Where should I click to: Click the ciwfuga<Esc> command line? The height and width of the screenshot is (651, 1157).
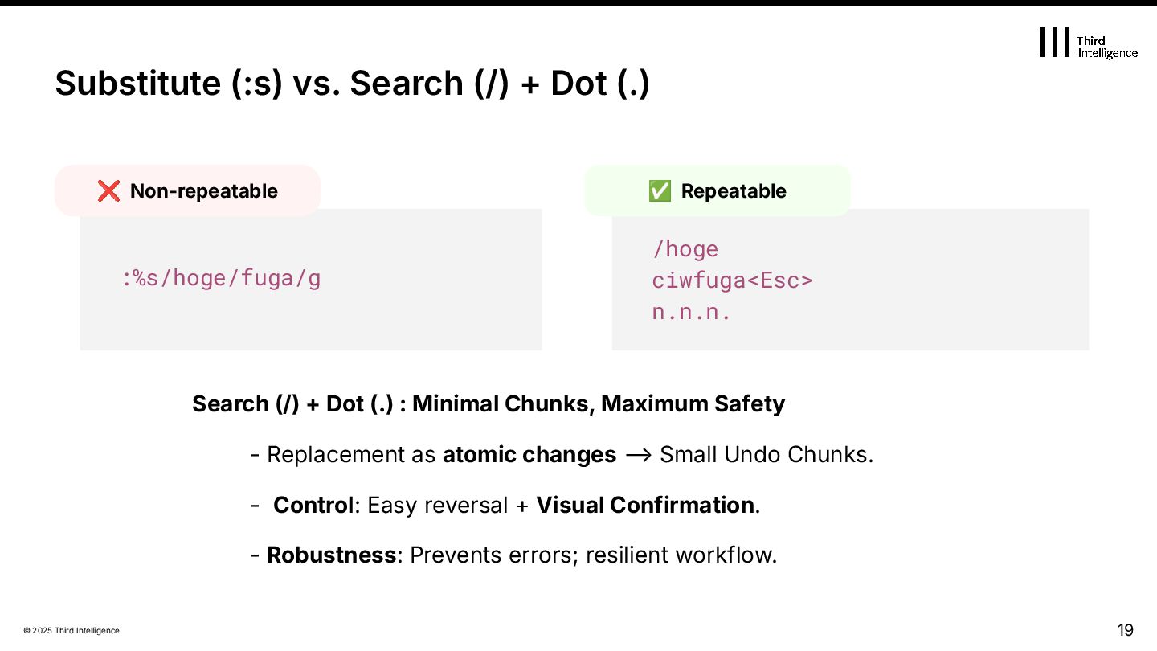pos(732,280)
